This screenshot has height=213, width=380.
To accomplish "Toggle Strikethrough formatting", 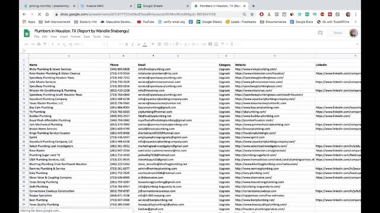I will tap(138, 44).
